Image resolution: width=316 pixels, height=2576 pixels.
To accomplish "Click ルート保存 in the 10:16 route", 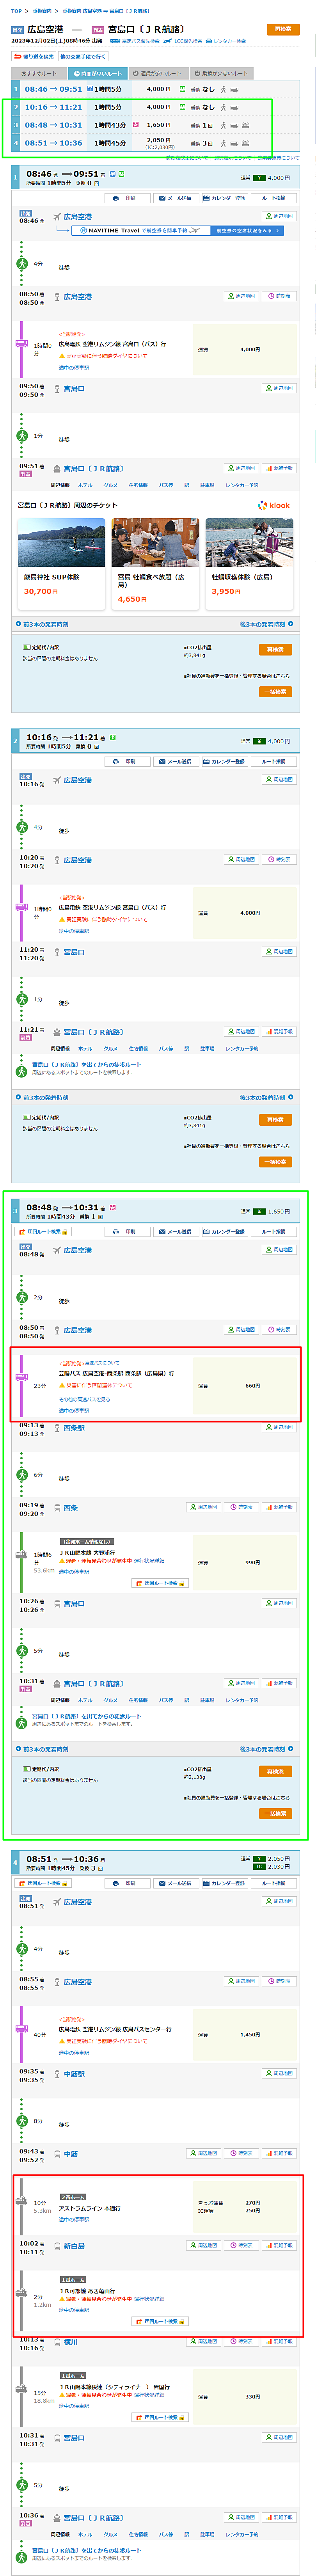I will coord(274,761).
